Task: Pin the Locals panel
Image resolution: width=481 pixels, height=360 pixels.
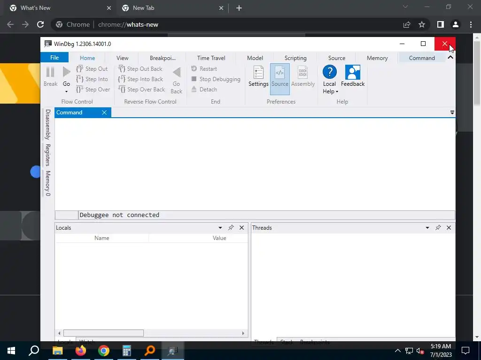Action: pyautogui.click(x=231, y=227)
